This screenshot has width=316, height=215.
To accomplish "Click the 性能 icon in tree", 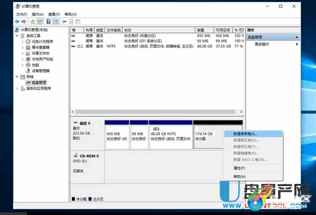I will tap(28, 65).
